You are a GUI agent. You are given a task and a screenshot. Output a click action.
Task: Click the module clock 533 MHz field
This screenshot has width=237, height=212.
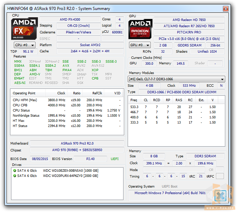pyautogui.click(x=189, y=85)
